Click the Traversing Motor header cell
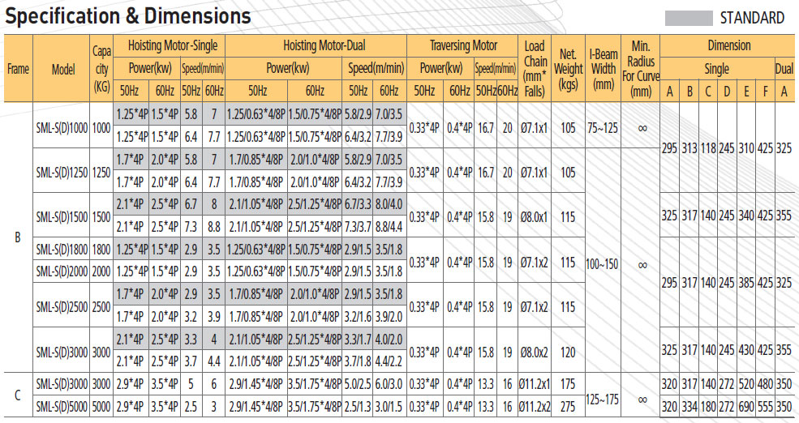799x423 pixels. (x=462, y=46)
